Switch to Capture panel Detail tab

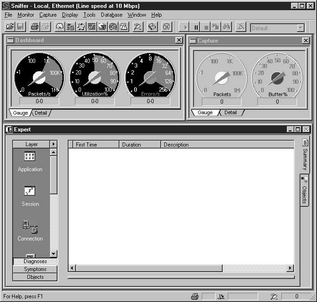[x=231, y=112]
